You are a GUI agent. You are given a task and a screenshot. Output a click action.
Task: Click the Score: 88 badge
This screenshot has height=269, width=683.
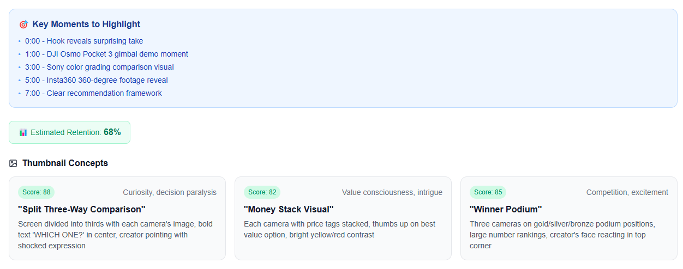point(37,192)
